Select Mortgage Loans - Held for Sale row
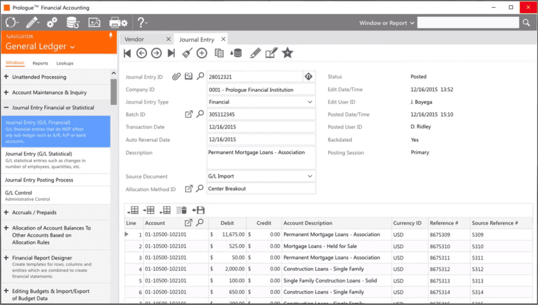538x305 pixels. tap(329, 246)
